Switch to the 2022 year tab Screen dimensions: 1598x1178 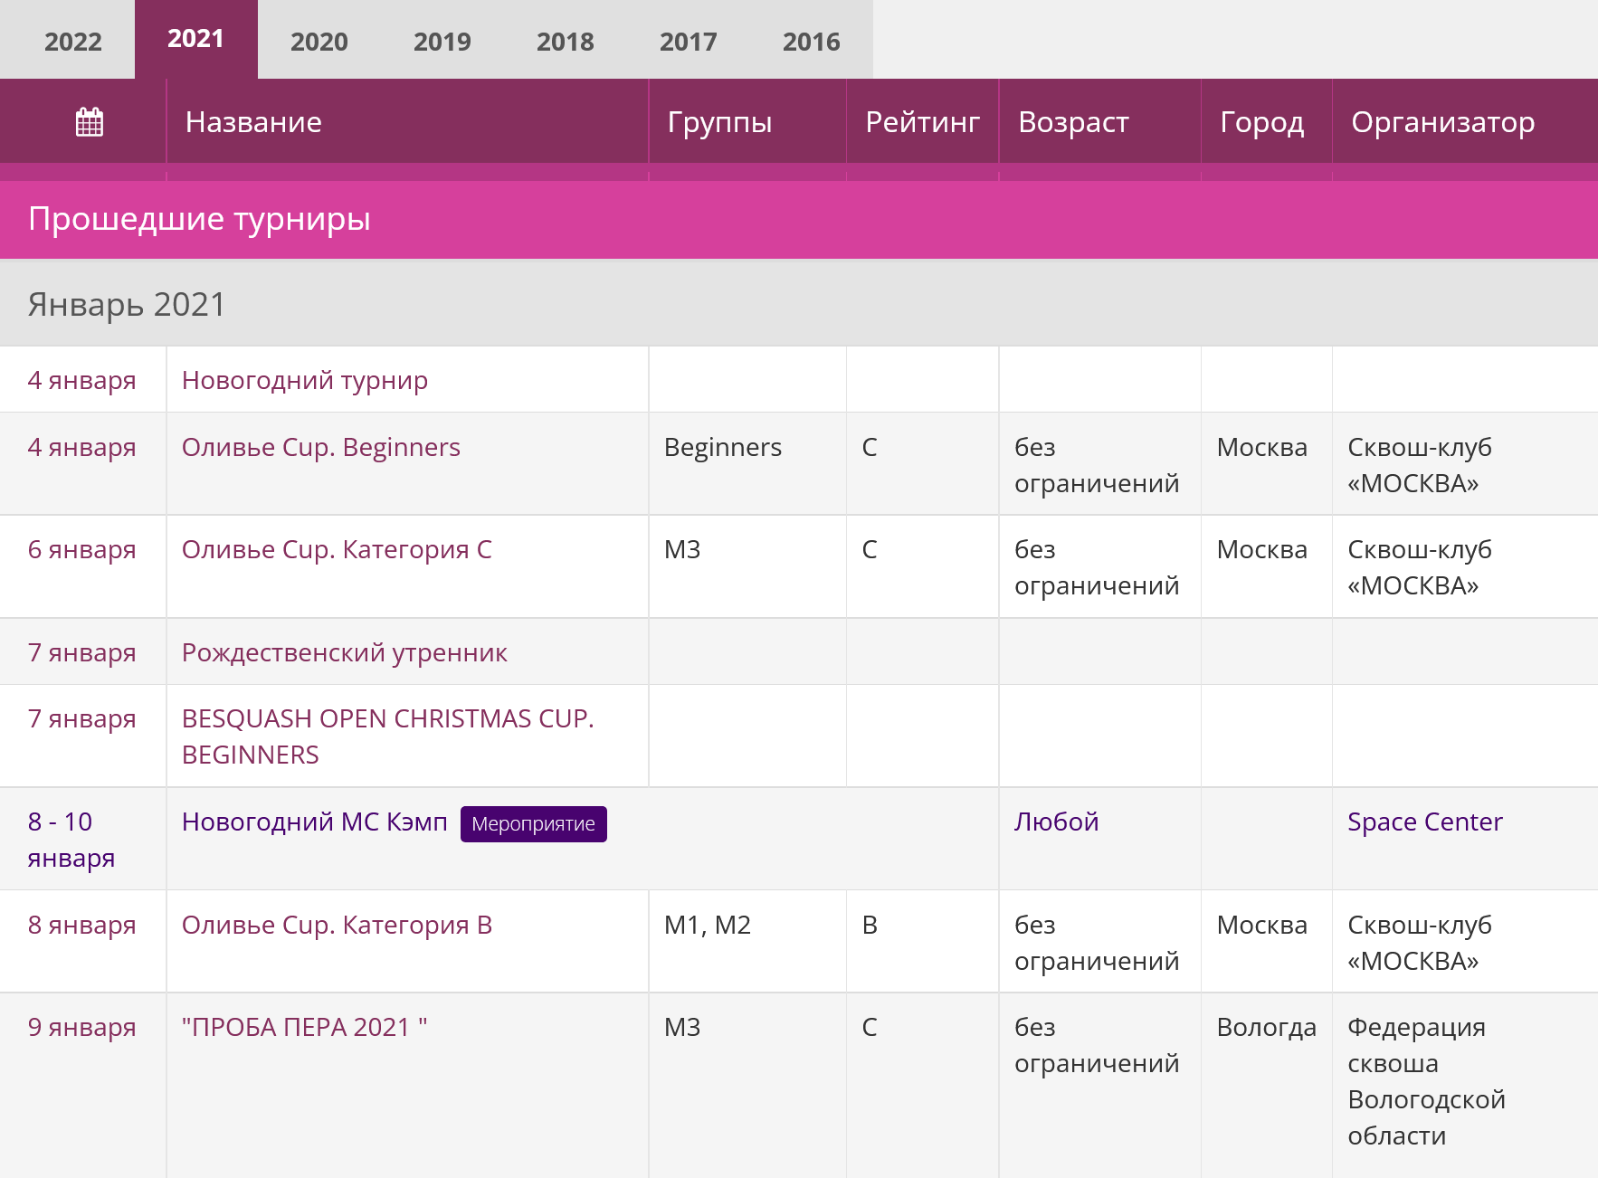[73, 42]
